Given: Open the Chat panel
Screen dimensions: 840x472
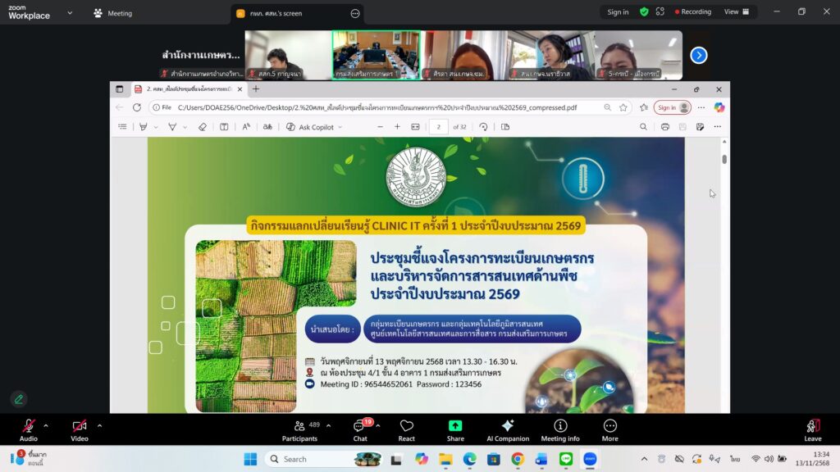Looking at the screenshot, I should (360, 429).
